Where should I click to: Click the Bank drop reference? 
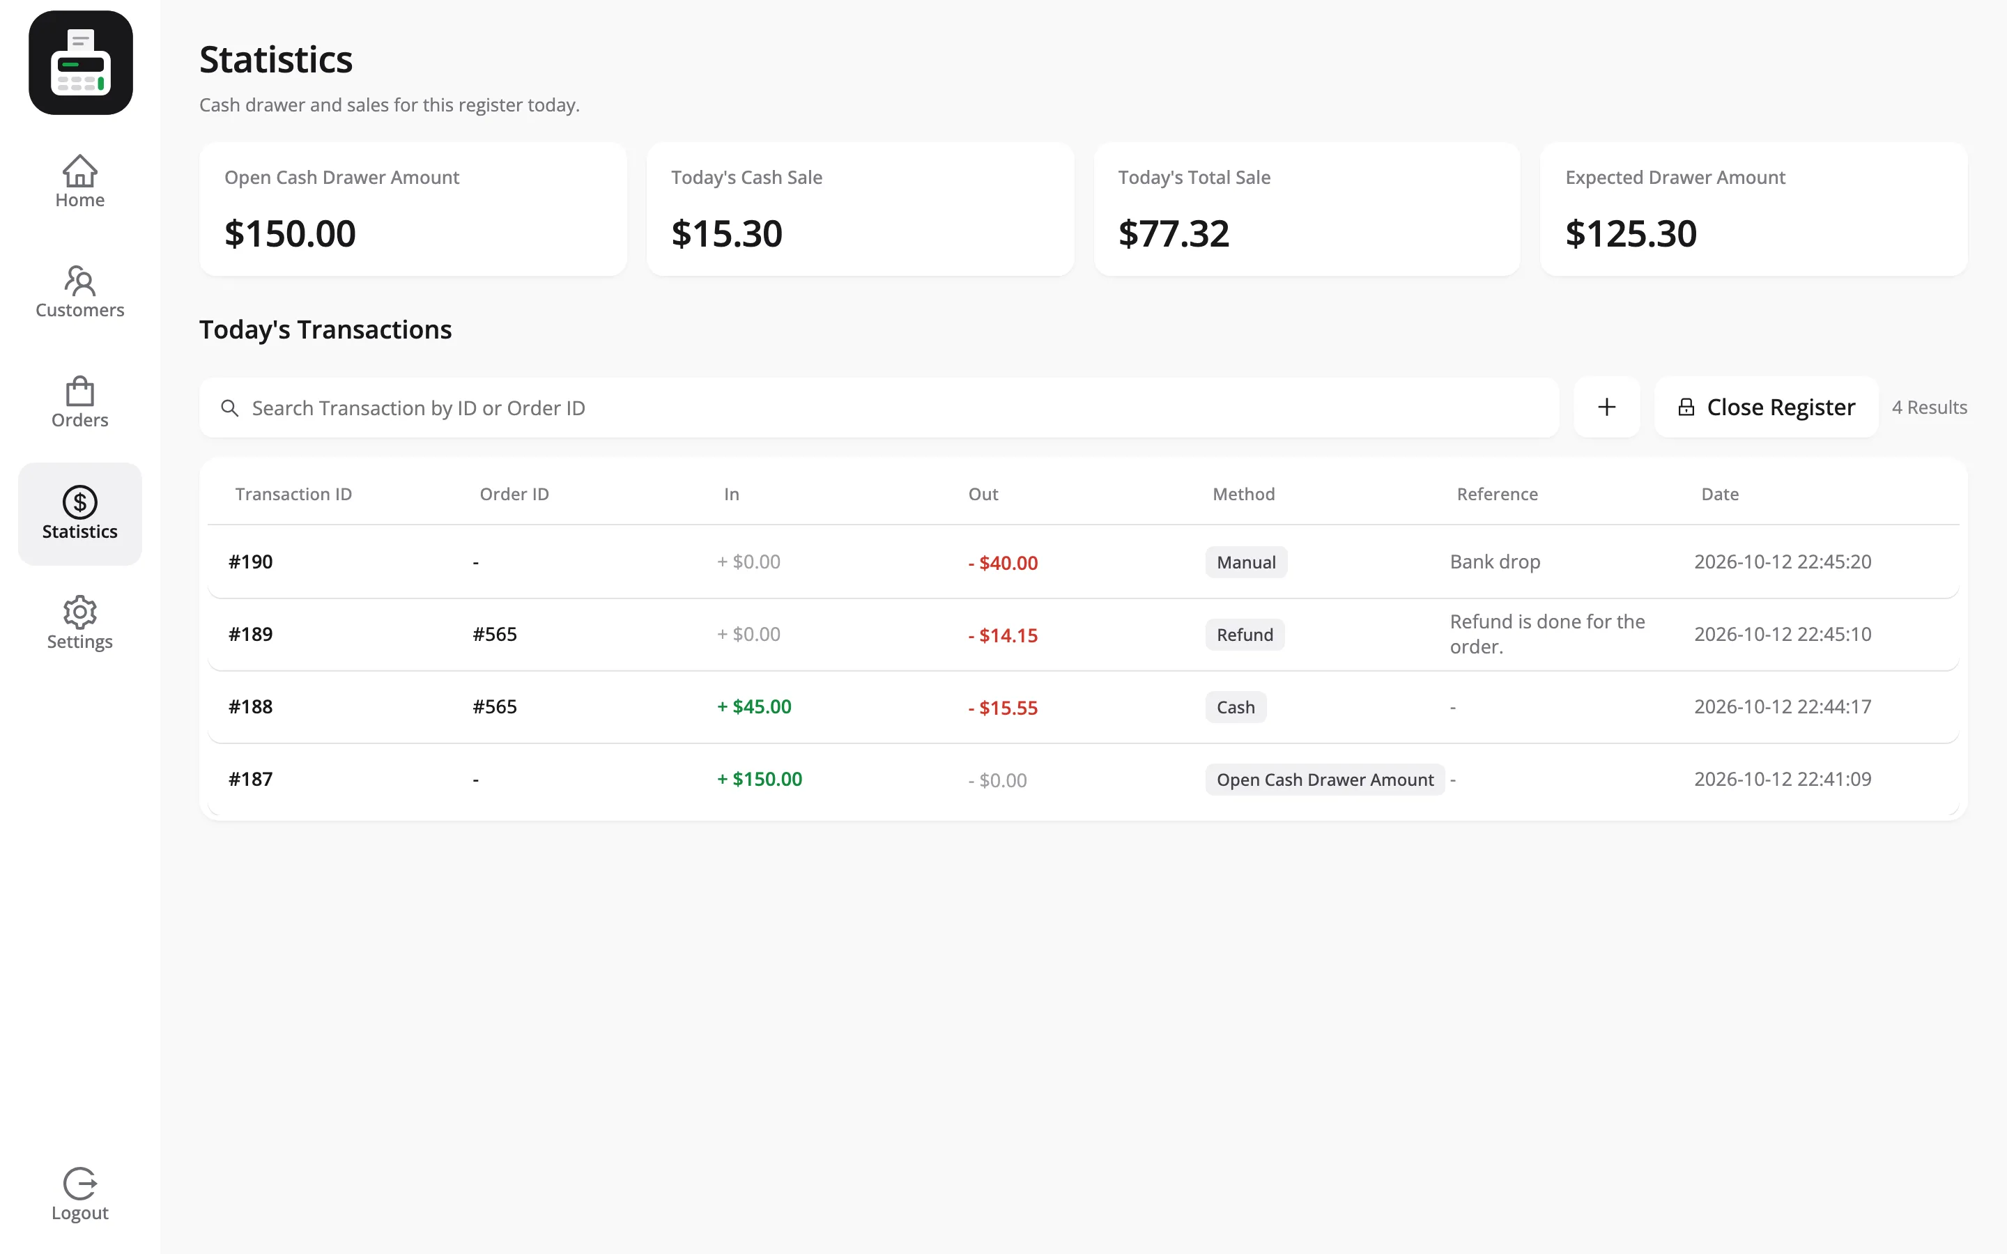coord(1495,562)
